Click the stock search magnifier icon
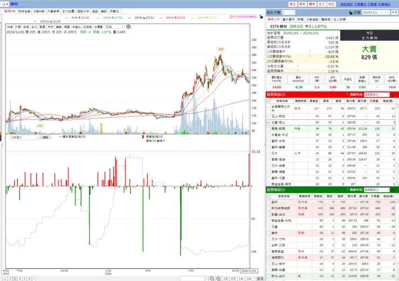This screenshot has width=399, height=281. (3, 4)
